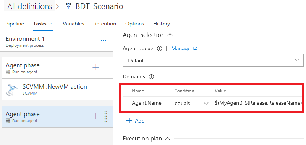Open the Environment 1 ellipsis menu
Viewport: 306px width, 145px height.
pos(103,40)
